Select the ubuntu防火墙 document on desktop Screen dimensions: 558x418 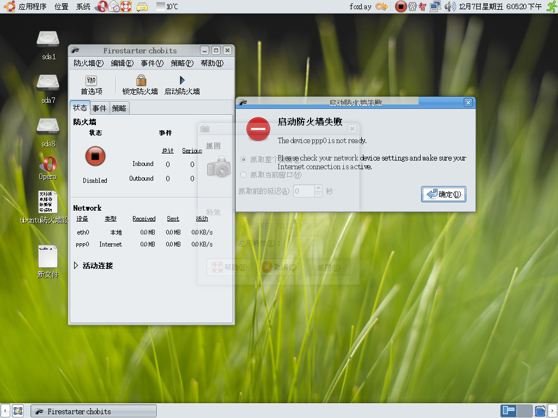[x=44, y=207]
